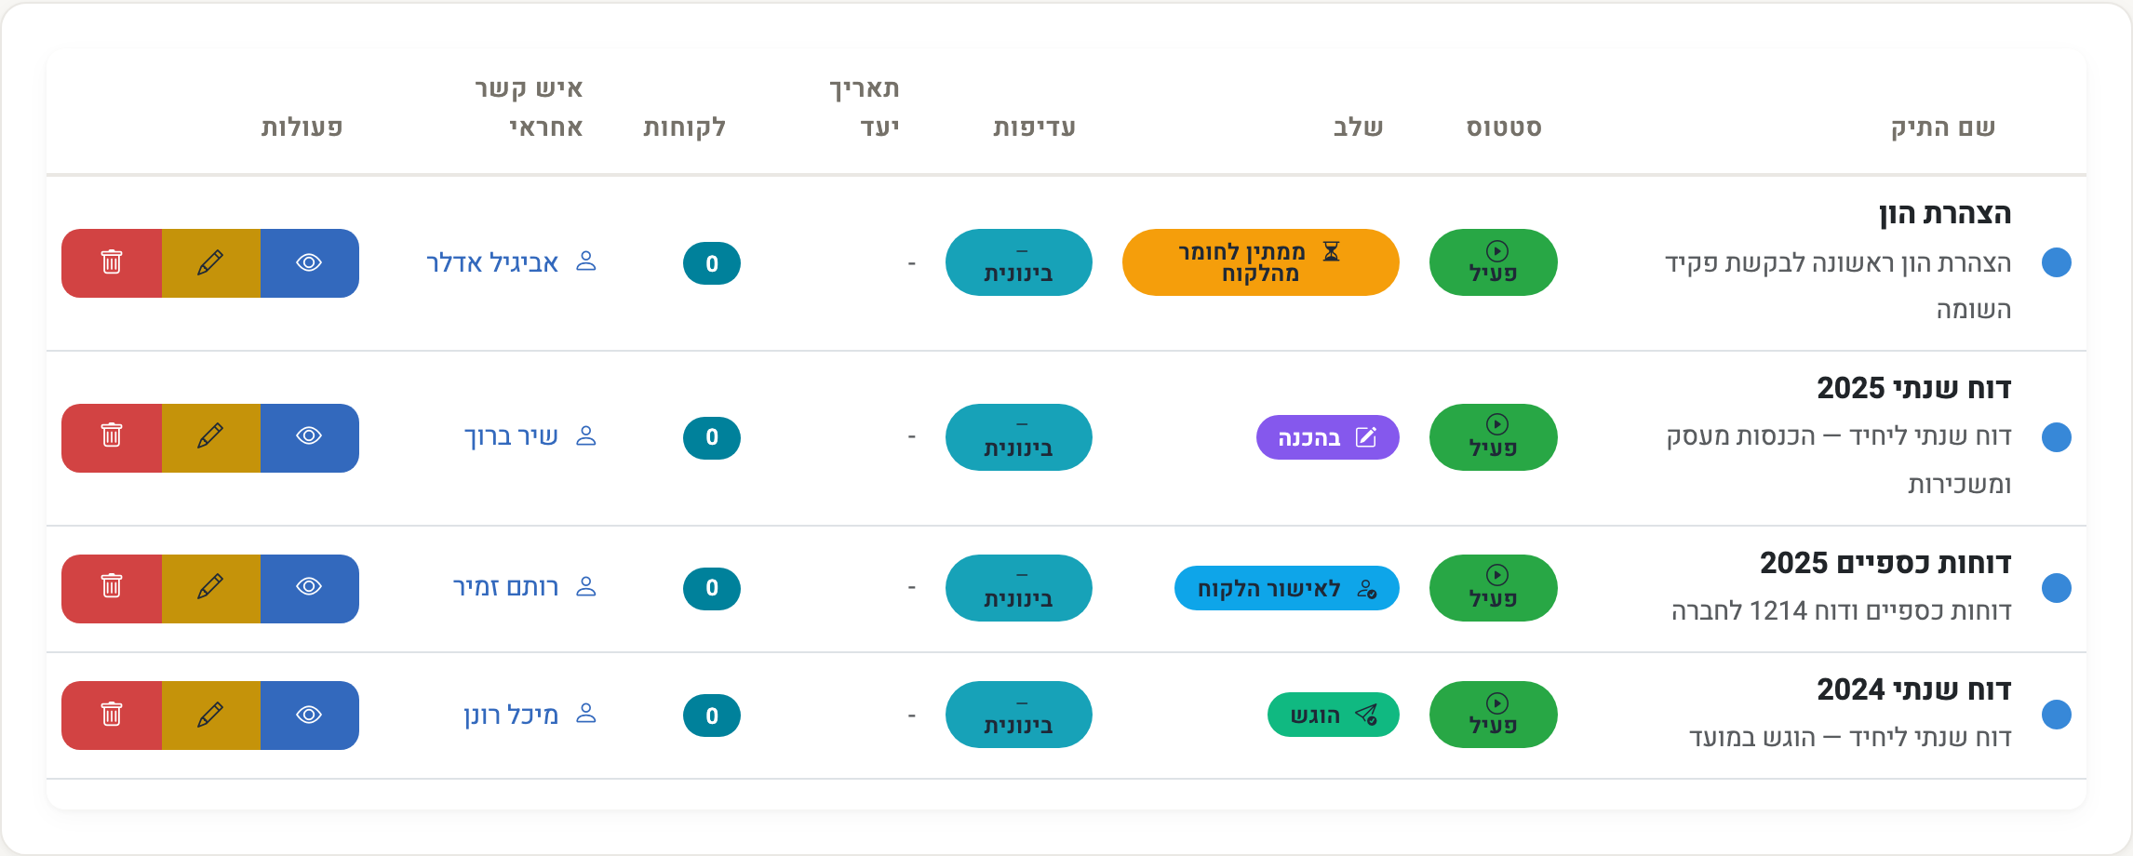Click the ממתין לחומר מהלקוח stage badge

pos(1261,262)
